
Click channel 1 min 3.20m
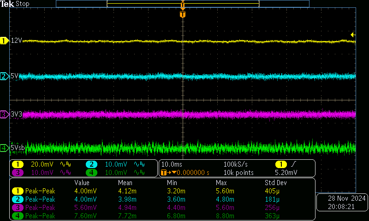coord(176,191)
